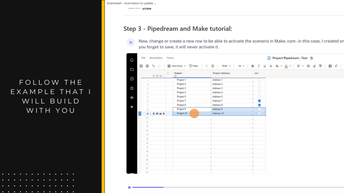Click the Project column info icon
The image size is (344, 193).
175,76
